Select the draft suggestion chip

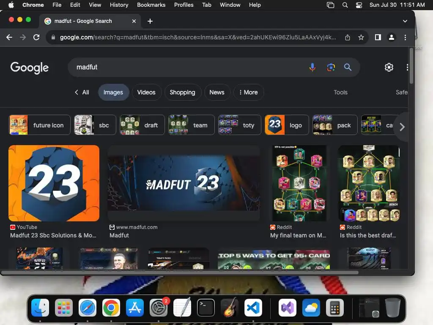[x=142, y=125]
